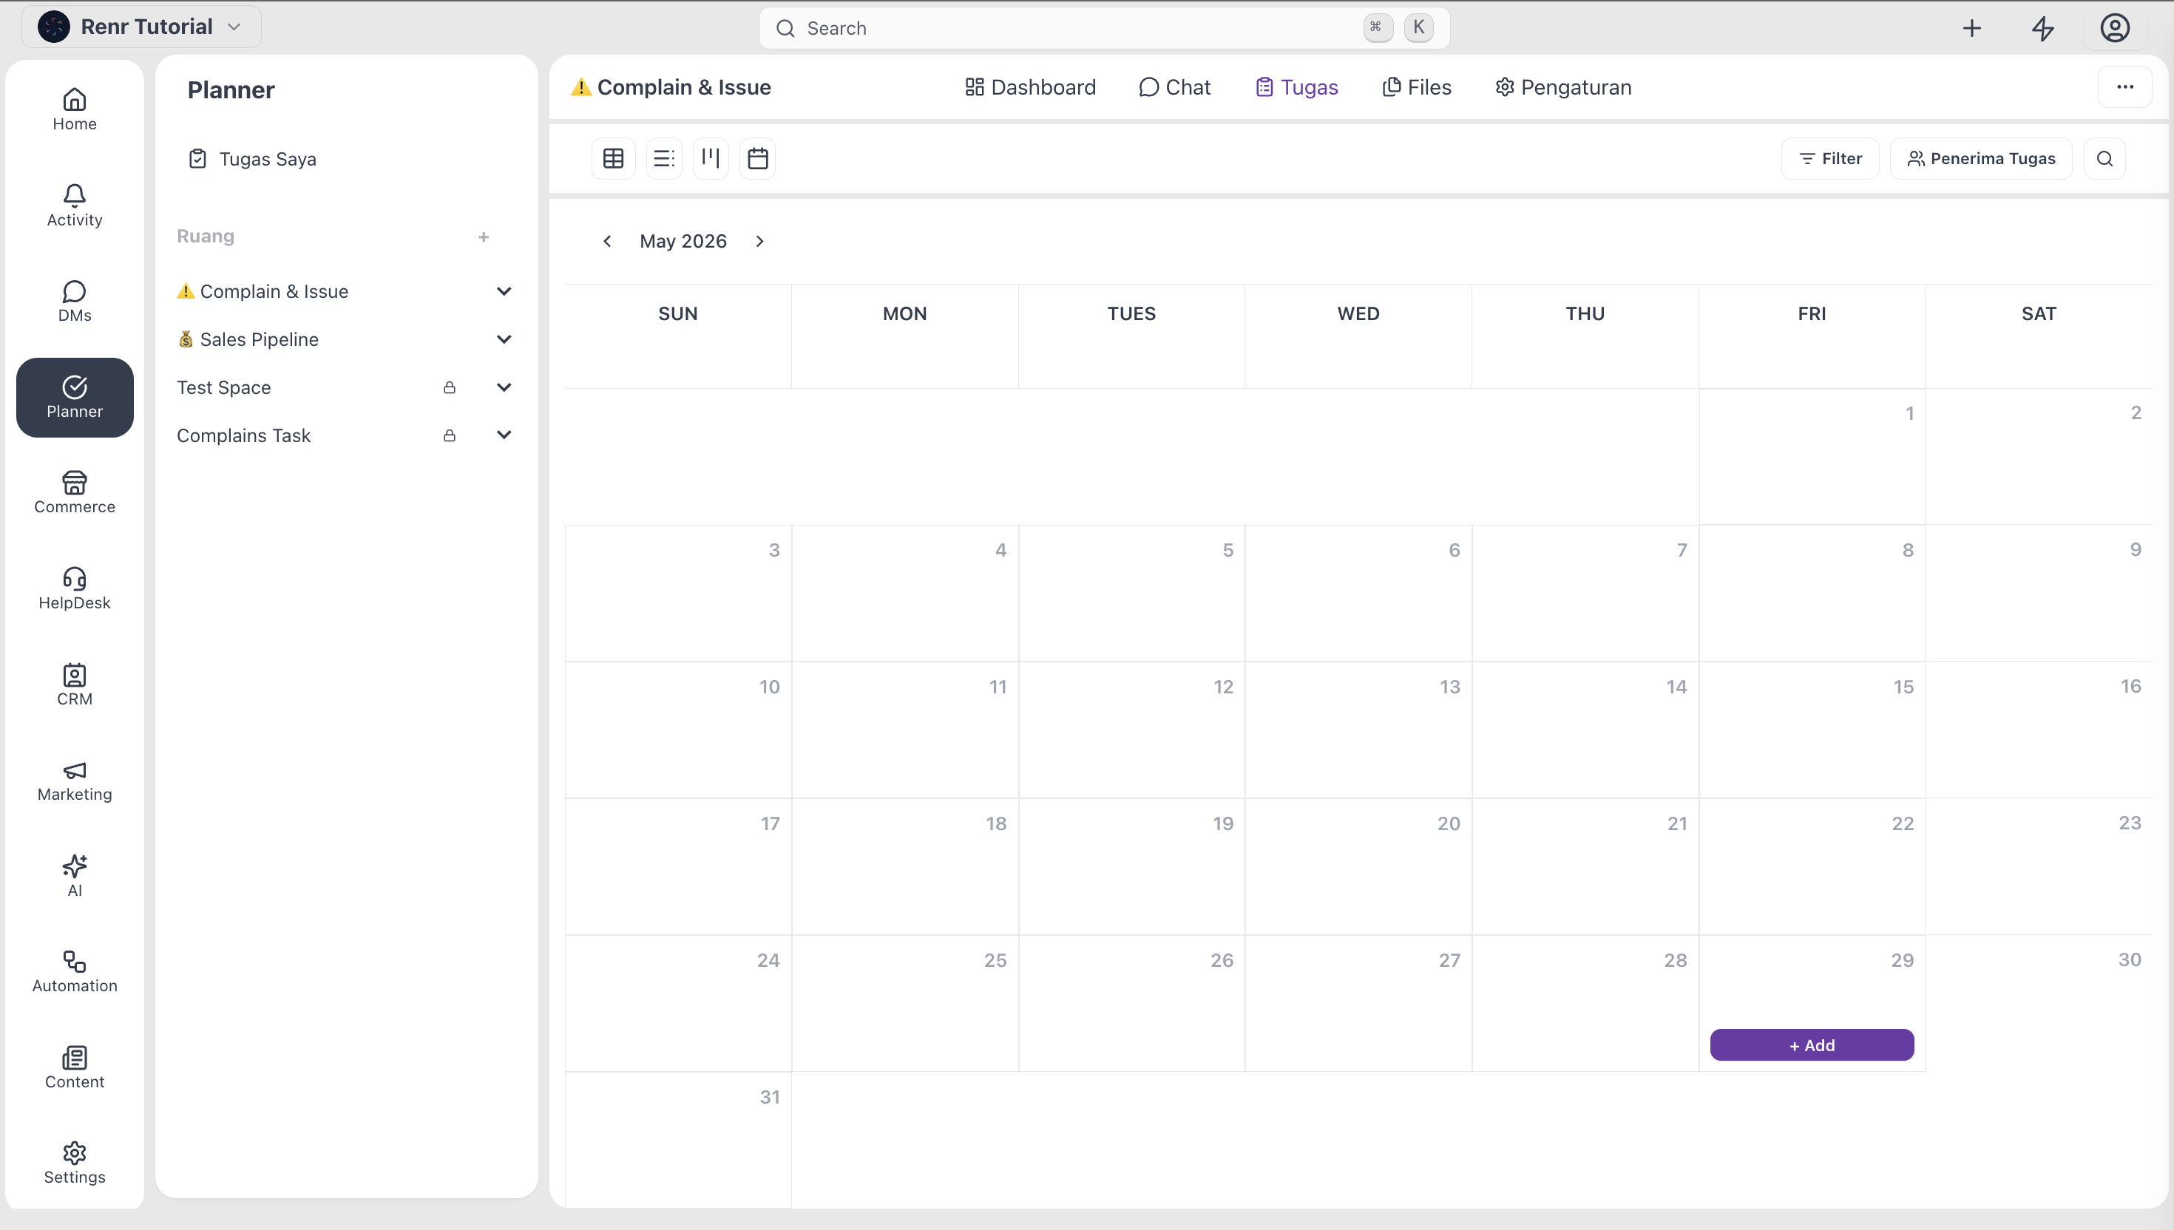Viewport: 2174px width, 1230px height.
Task: Open DMs from the sidebar
Action: pyautogui.click(x=75, y=302)
